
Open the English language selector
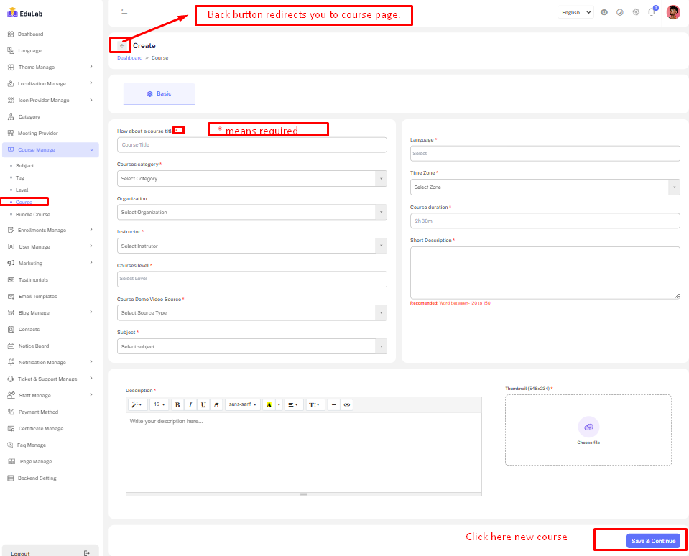point(576,12)
